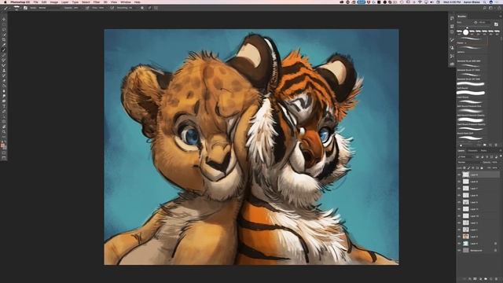Open the workspace switcher icon

[490, 8]
